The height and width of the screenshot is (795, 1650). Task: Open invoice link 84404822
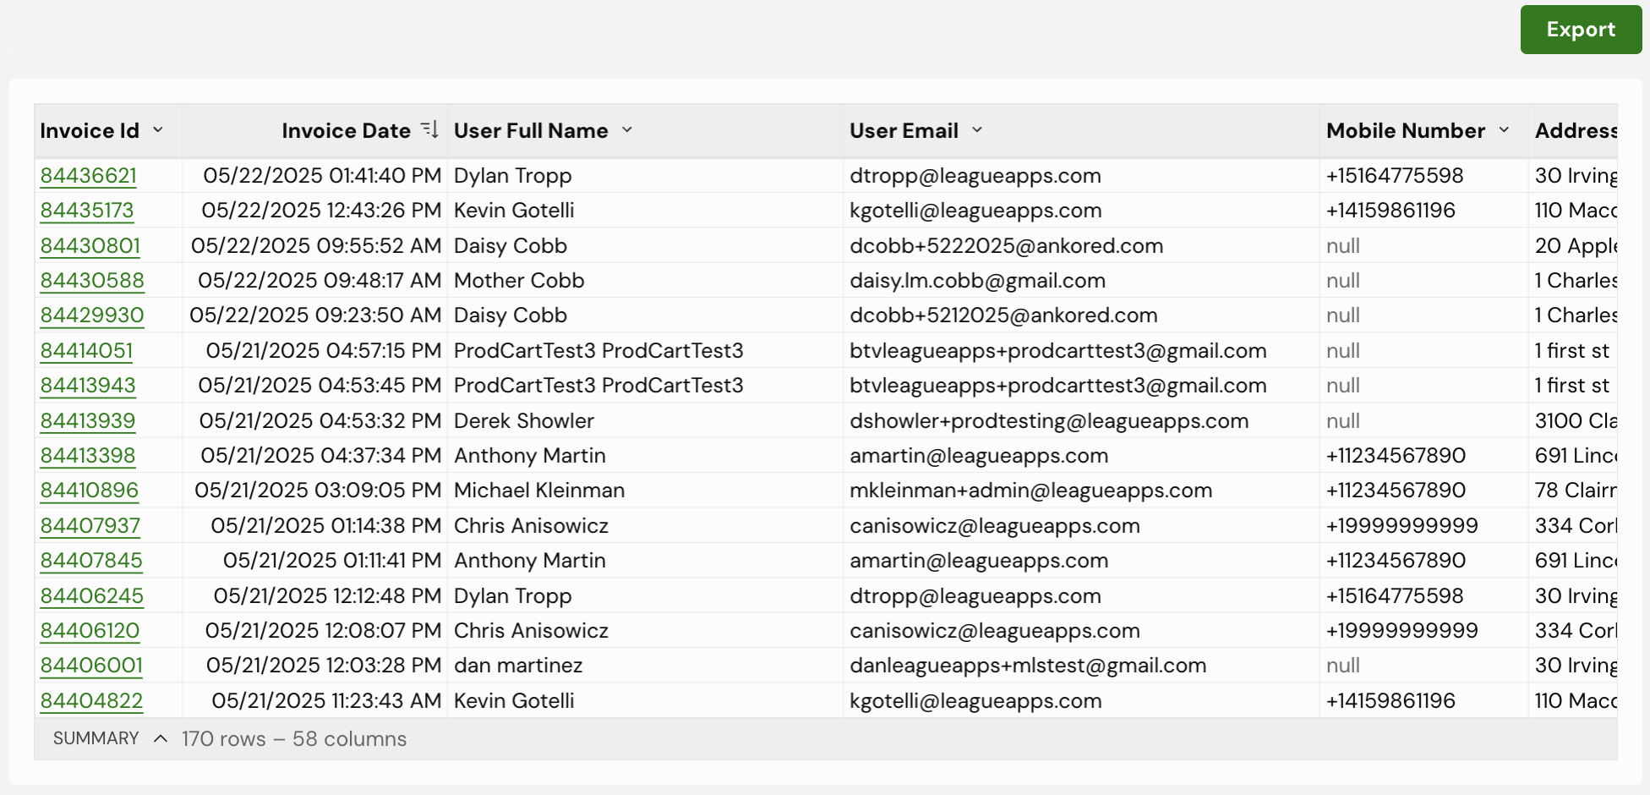pyautogui.click(x=91, y=700)
